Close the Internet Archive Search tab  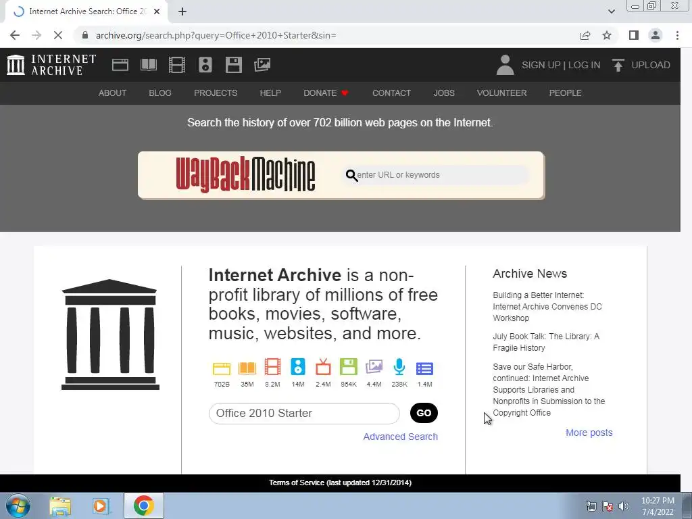tap(157, 11)
